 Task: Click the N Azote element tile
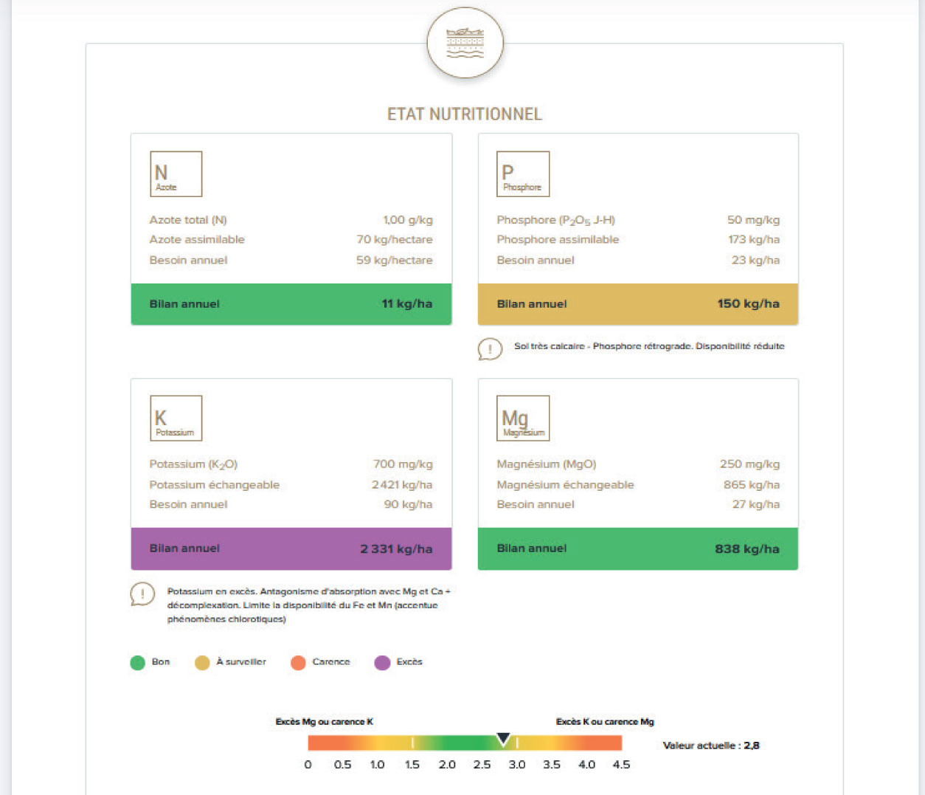pos(176,174)
